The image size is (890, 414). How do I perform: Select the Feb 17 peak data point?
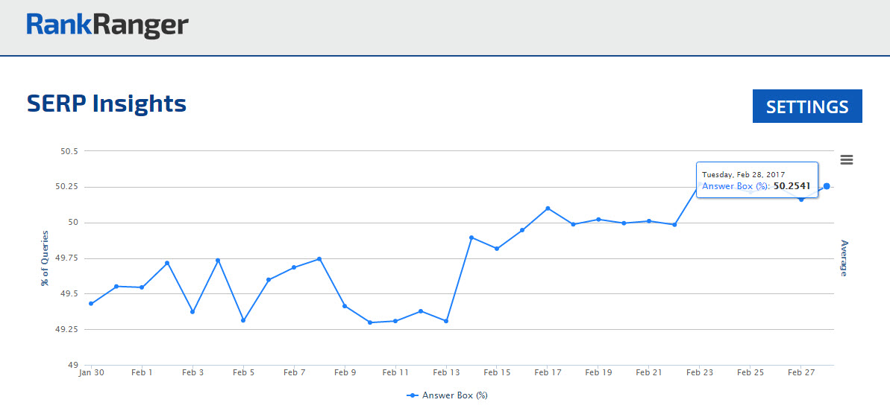(x=548, y=208)
